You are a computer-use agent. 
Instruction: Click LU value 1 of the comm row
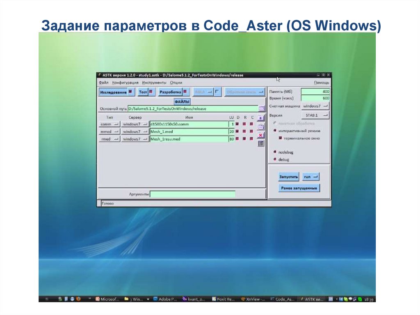click(x=232, y=124)
